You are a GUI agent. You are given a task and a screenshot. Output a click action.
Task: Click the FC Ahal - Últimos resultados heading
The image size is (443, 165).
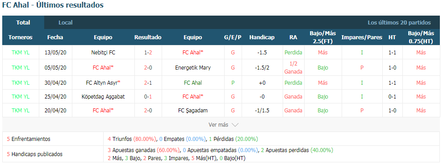[53, 5]
